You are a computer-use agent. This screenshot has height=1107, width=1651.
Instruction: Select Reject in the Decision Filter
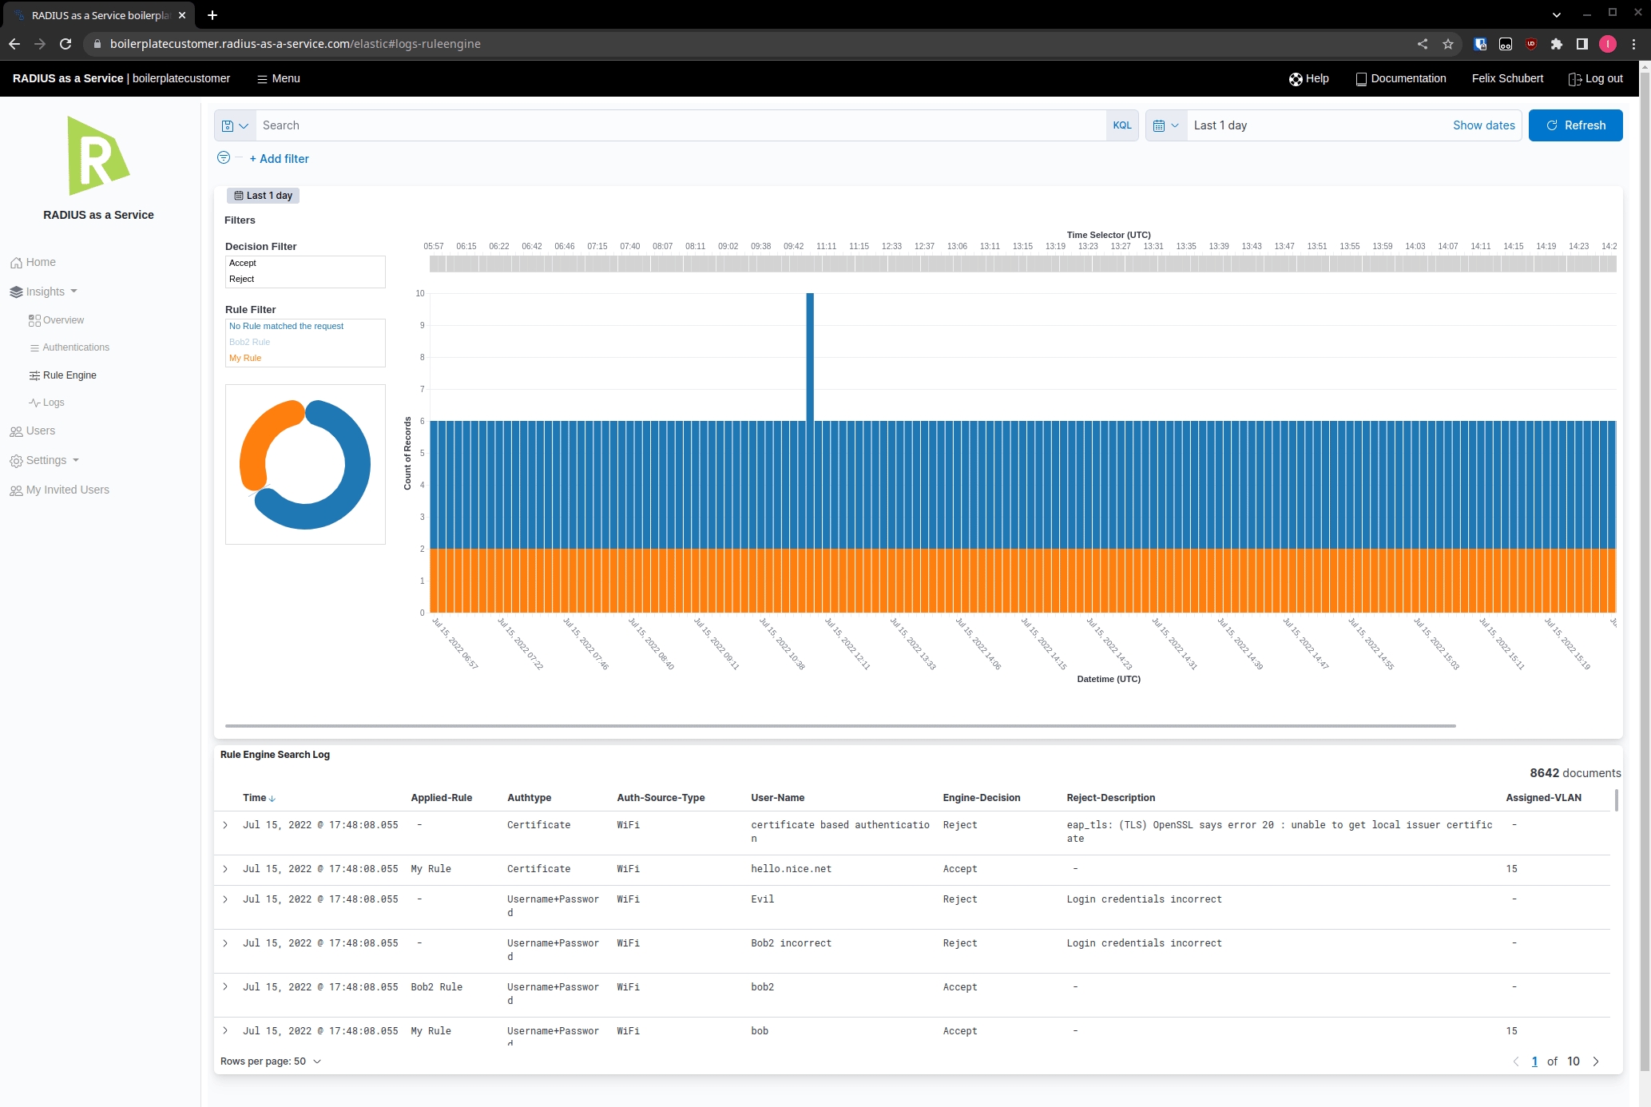[241, 279]
